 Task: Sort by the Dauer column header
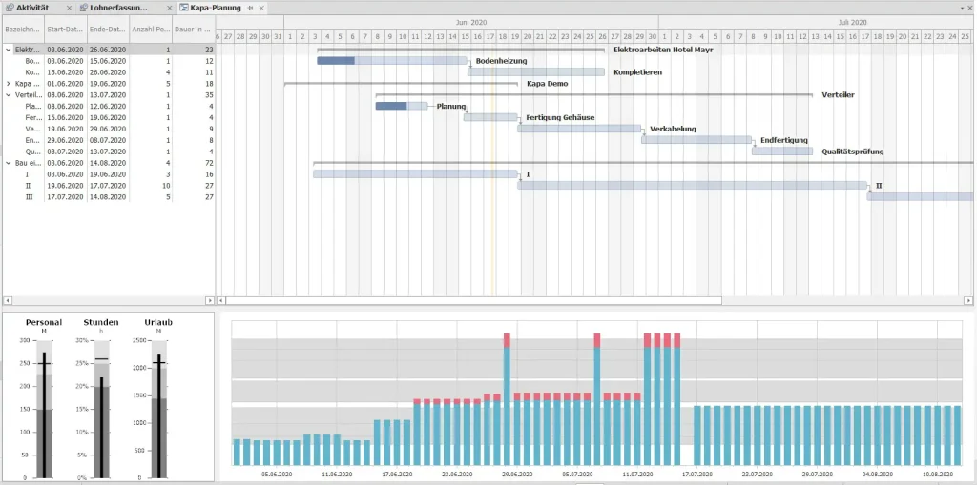click(x=194, y=30)
